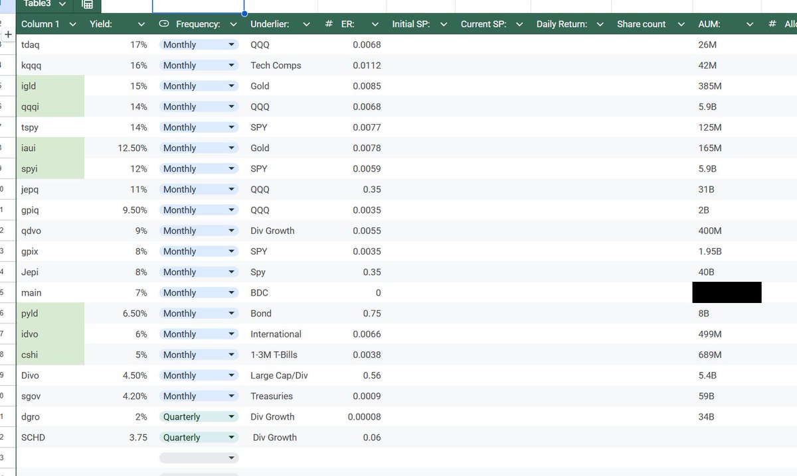Open Monthly frequency chip in spyi row
This screenshot has width=797, height=476.
(199, 169)
